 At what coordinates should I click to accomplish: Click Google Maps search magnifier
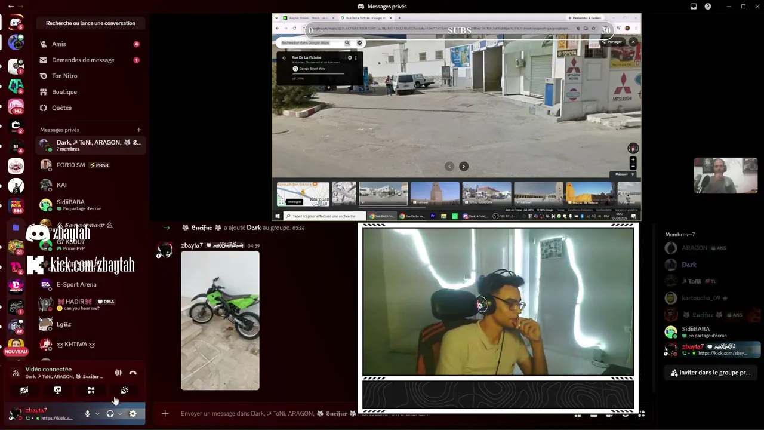[x=347, y=43]
